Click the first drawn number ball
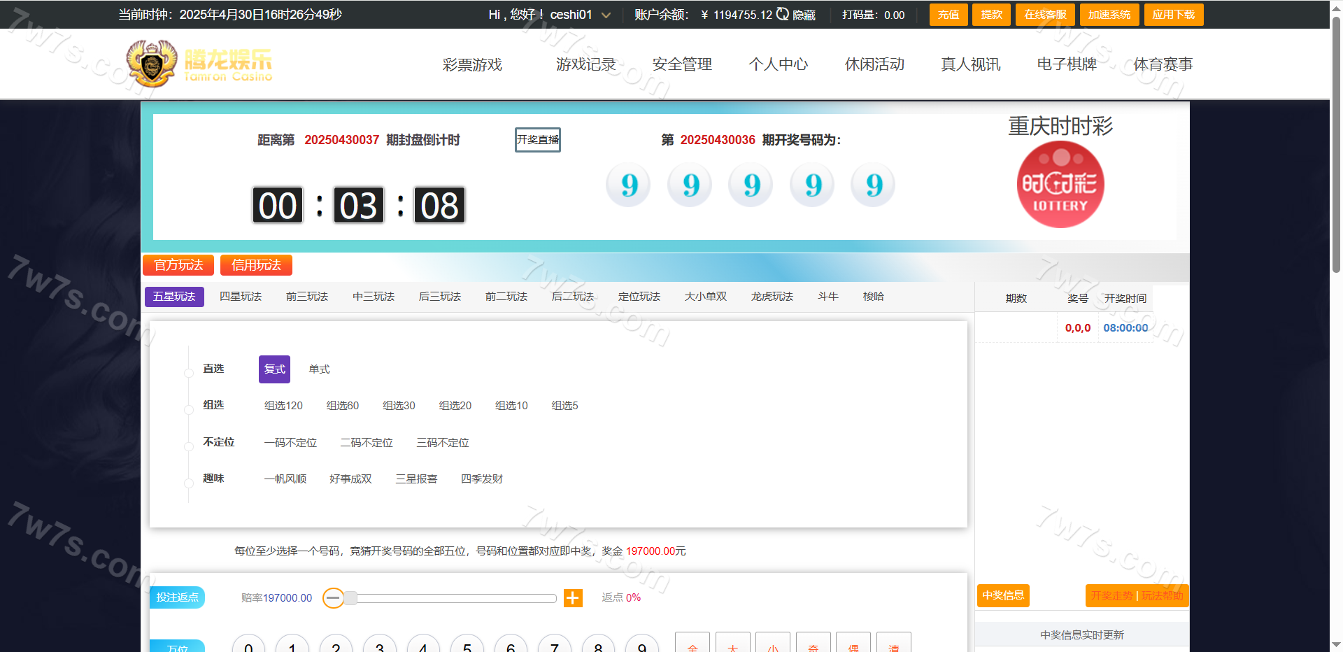The width and height of the screenshot is (1343, 652). 628,185
